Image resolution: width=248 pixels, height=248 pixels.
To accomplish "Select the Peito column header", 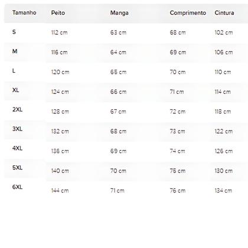I will [x=58, y=13].
